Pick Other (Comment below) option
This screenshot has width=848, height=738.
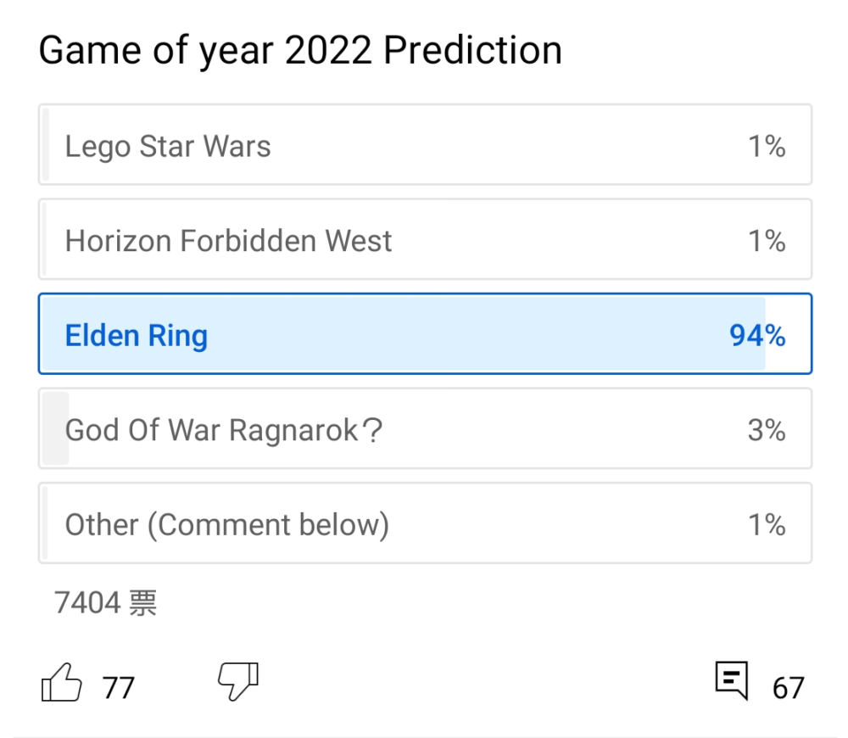[425, 523]
